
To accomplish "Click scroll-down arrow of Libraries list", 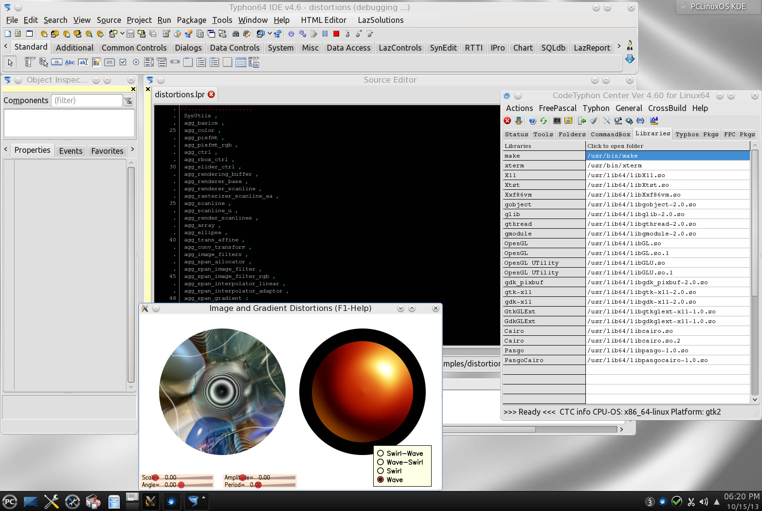I will (755, 400).
